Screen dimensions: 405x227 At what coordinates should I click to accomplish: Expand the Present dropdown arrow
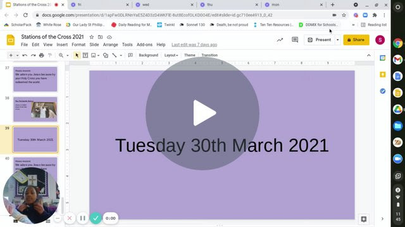337,40
